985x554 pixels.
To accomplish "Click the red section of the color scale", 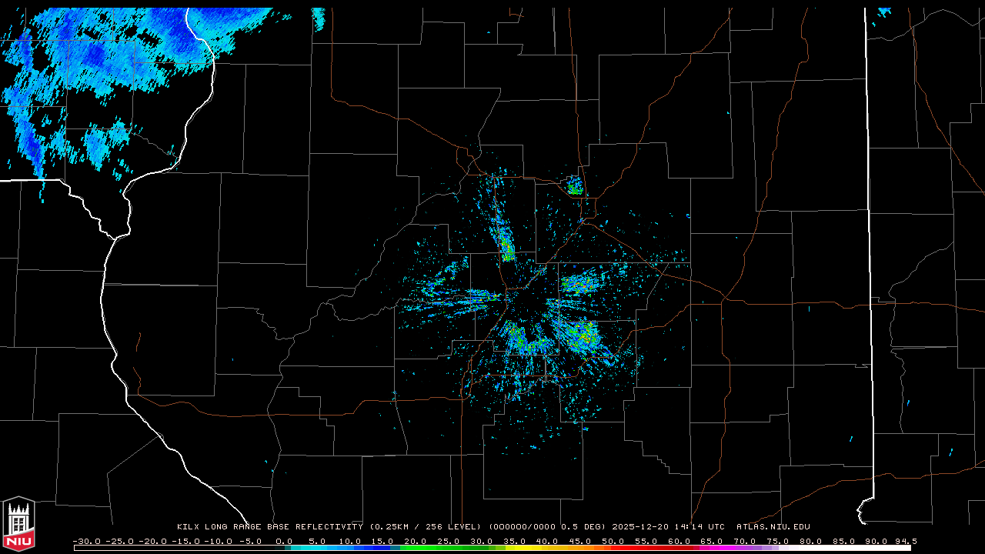I will [x=646, y=548].
